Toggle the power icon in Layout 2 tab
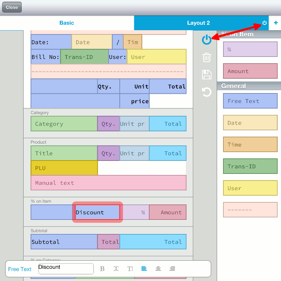The height and width of the screenshot is (281, 281). click(264, 23)
